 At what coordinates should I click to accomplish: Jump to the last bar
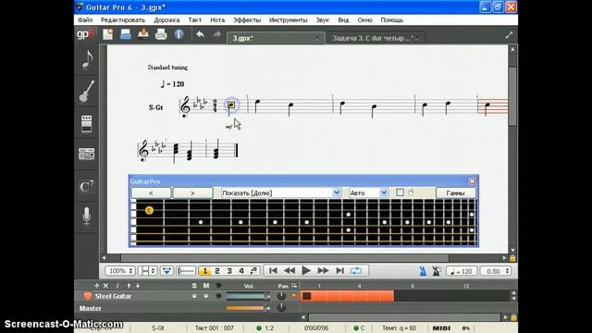click(339, 271)
